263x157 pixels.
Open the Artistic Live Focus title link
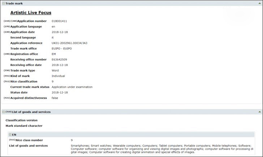31,13
